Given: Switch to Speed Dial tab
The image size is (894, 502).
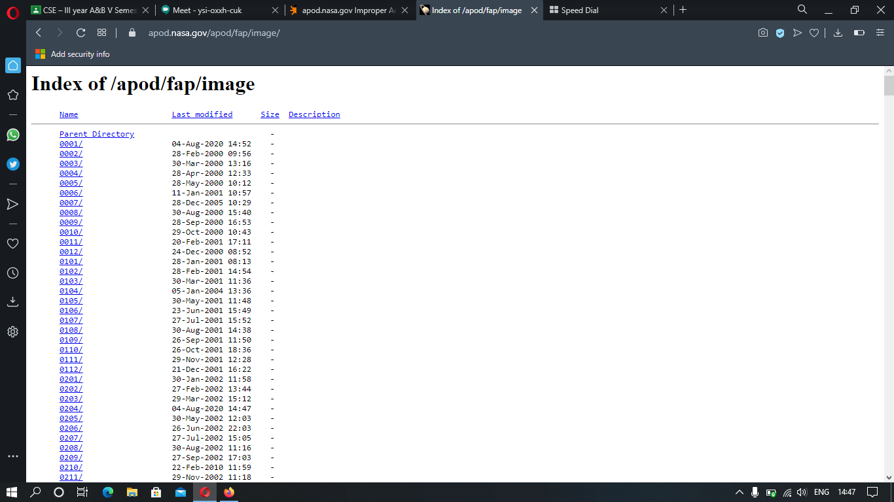Looking at the screenshot, I should pyautogui.click(x=609, y=10).
